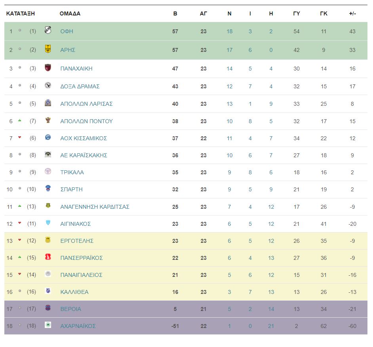Click the ΑΓ matches played header
The image size is (373, 347).
tap(204, 13)
